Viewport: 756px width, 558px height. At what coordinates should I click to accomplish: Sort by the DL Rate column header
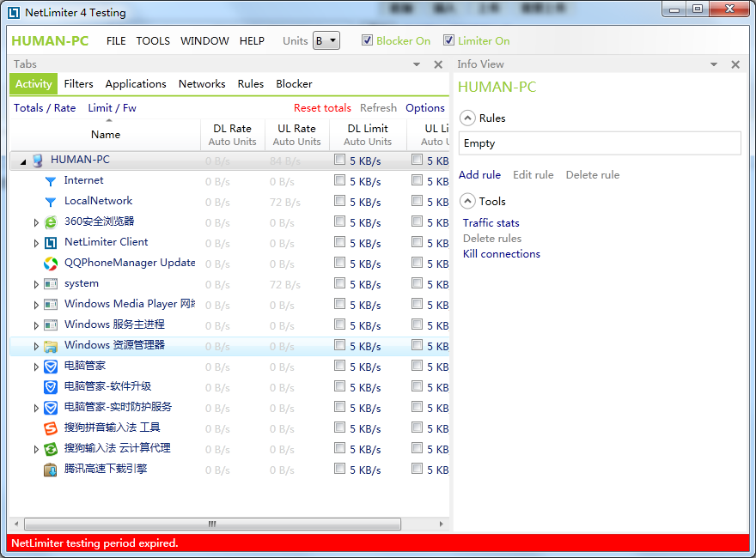point(232,135)
